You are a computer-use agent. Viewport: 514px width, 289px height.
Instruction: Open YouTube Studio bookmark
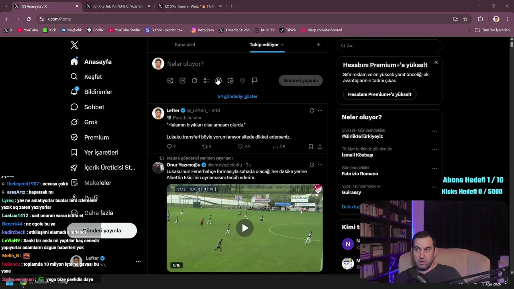[124, 30]
